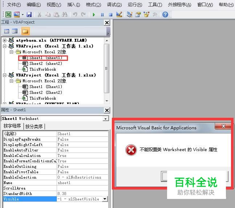Click the Save toolbar icon
This screenshot has width=235, height=208.
click(29, 14)
